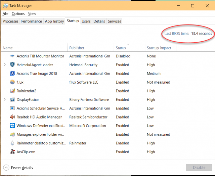The image size is (215, 176).
Task: Click the Heimdal Security publisher cell
Action: tap(83, 65)
